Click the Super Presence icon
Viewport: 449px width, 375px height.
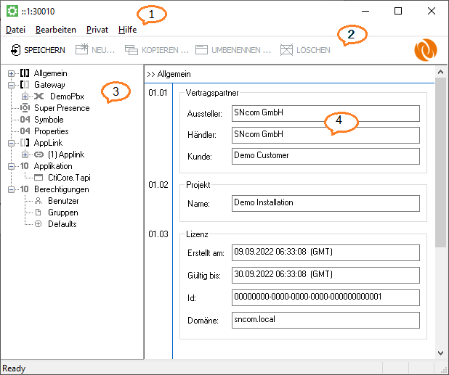click(25, 108)
